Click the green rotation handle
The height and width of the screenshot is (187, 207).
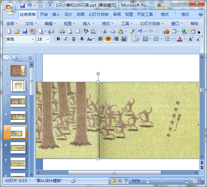coord(98,74)
